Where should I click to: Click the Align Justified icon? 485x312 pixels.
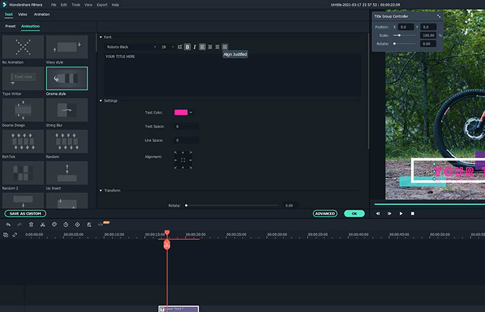[x=225, y=46]
